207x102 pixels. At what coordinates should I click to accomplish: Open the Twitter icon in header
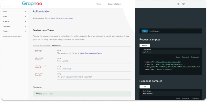[x=183, y=4]
